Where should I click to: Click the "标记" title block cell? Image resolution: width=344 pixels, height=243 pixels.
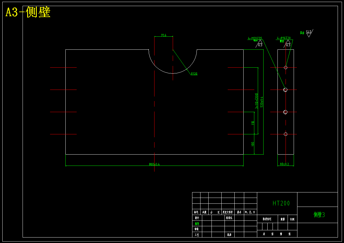tap(196, 212)
